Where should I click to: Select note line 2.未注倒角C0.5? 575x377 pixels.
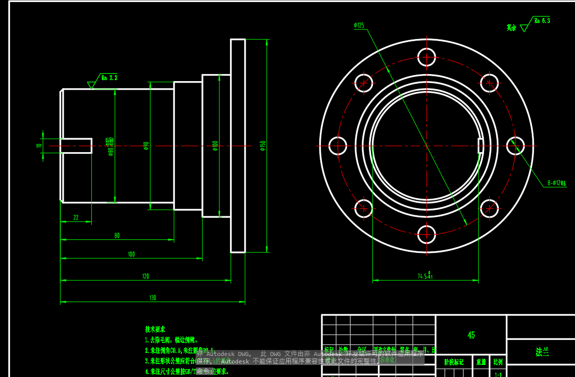[179, 350]
